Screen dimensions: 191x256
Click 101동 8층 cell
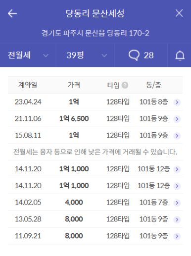pos(154,102)
